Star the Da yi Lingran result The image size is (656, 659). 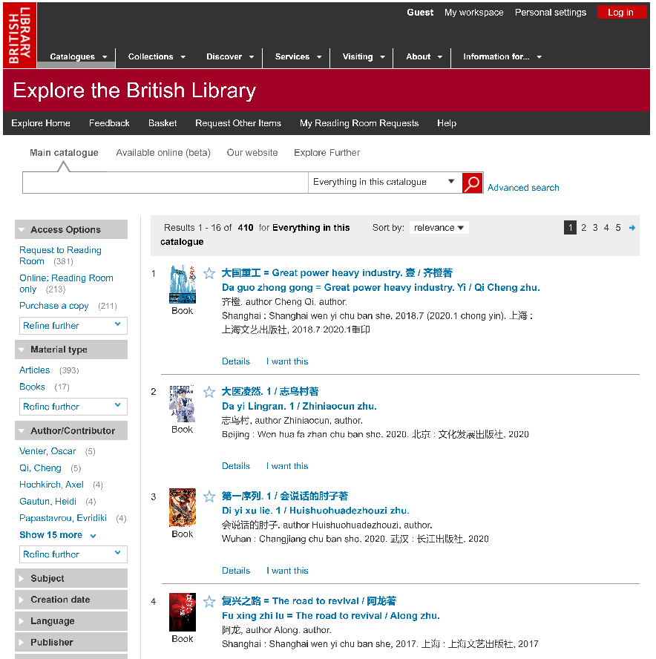209,392
